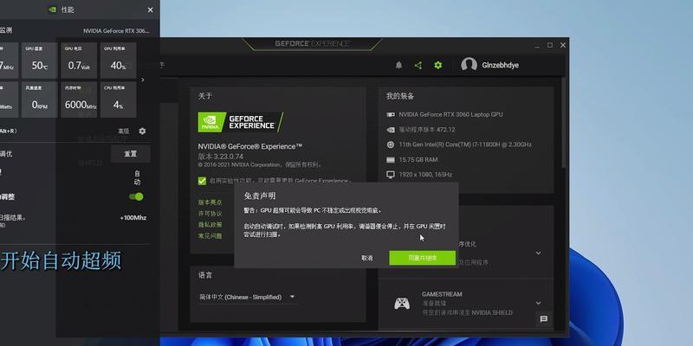Viewport: 693px width, 346px height.
Task: Open the green settings gear in the header
Action: coord(438,66)
